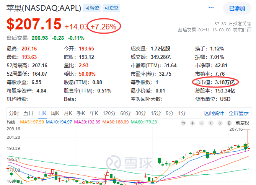Click the MA10:194.97 indicator
256x185 pixels.
tap(59, 122)
